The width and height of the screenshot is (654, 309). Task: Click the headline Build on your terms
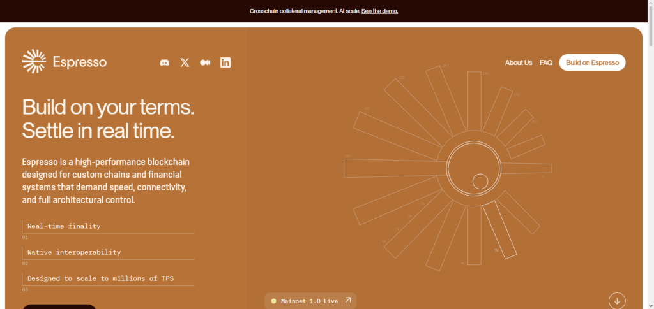(108, 107)
